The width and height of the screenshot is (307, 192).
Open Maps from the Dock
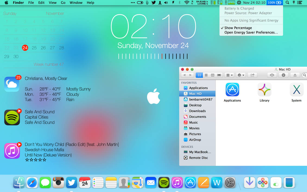[137, 182]
